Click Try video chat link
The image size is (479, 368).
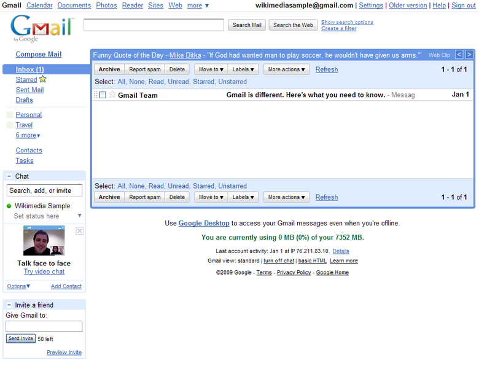[44, 272]
